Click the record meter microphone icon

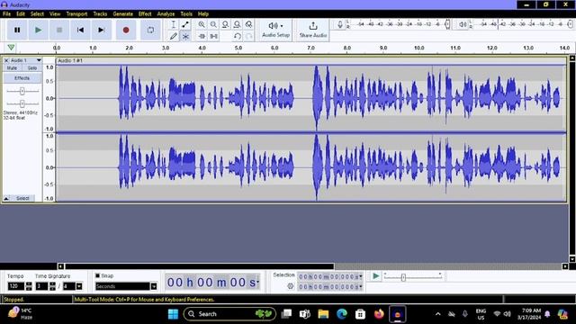click(x=340, y=24)
